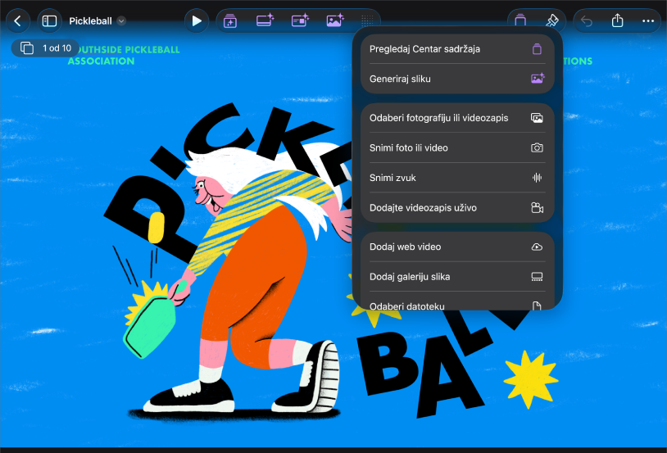Select 'Odaberi datoteku' menu item
This screenshot has height=453, width=667.
click(457, 301)
